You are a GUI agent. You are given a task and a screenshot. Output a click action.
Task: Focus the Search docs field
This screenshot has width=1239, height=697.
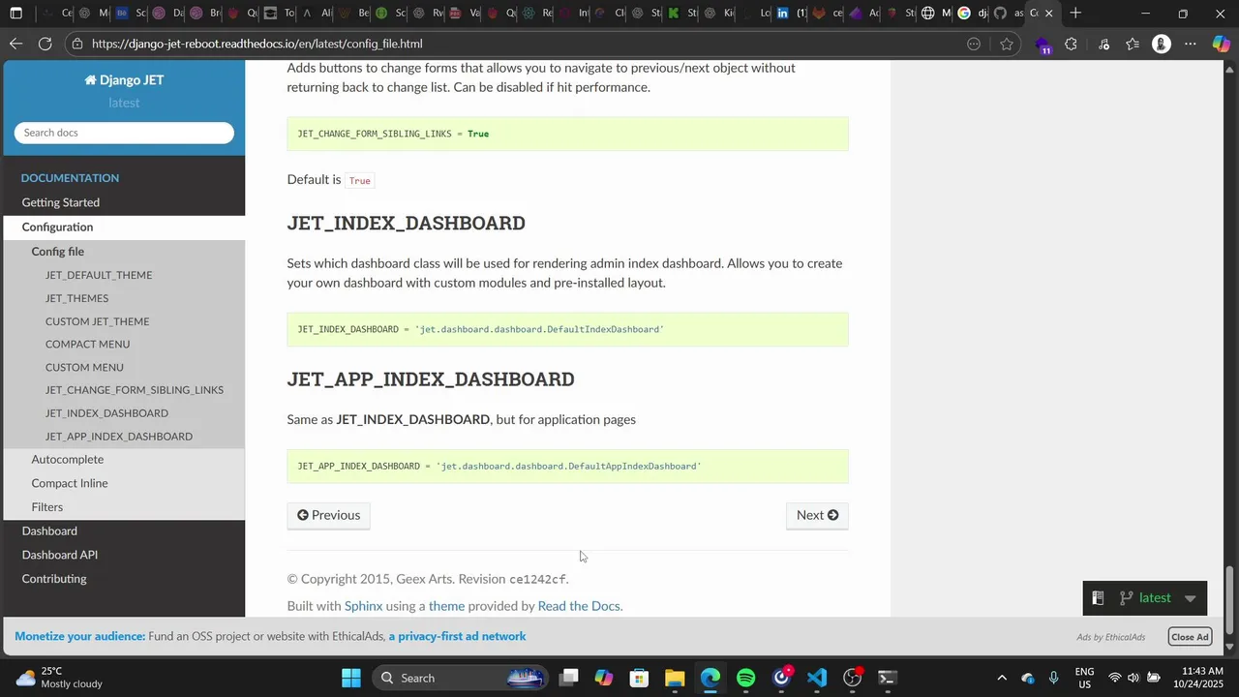click(x=124, y=133)
